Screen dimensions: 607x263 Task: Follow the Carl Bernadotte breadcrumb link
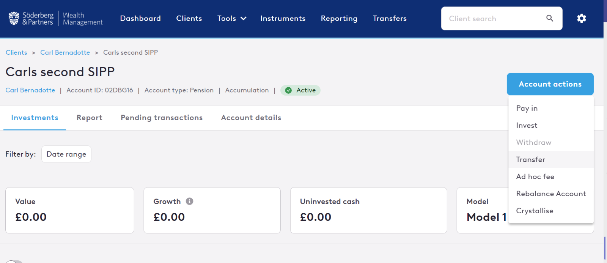click(65, 52)
